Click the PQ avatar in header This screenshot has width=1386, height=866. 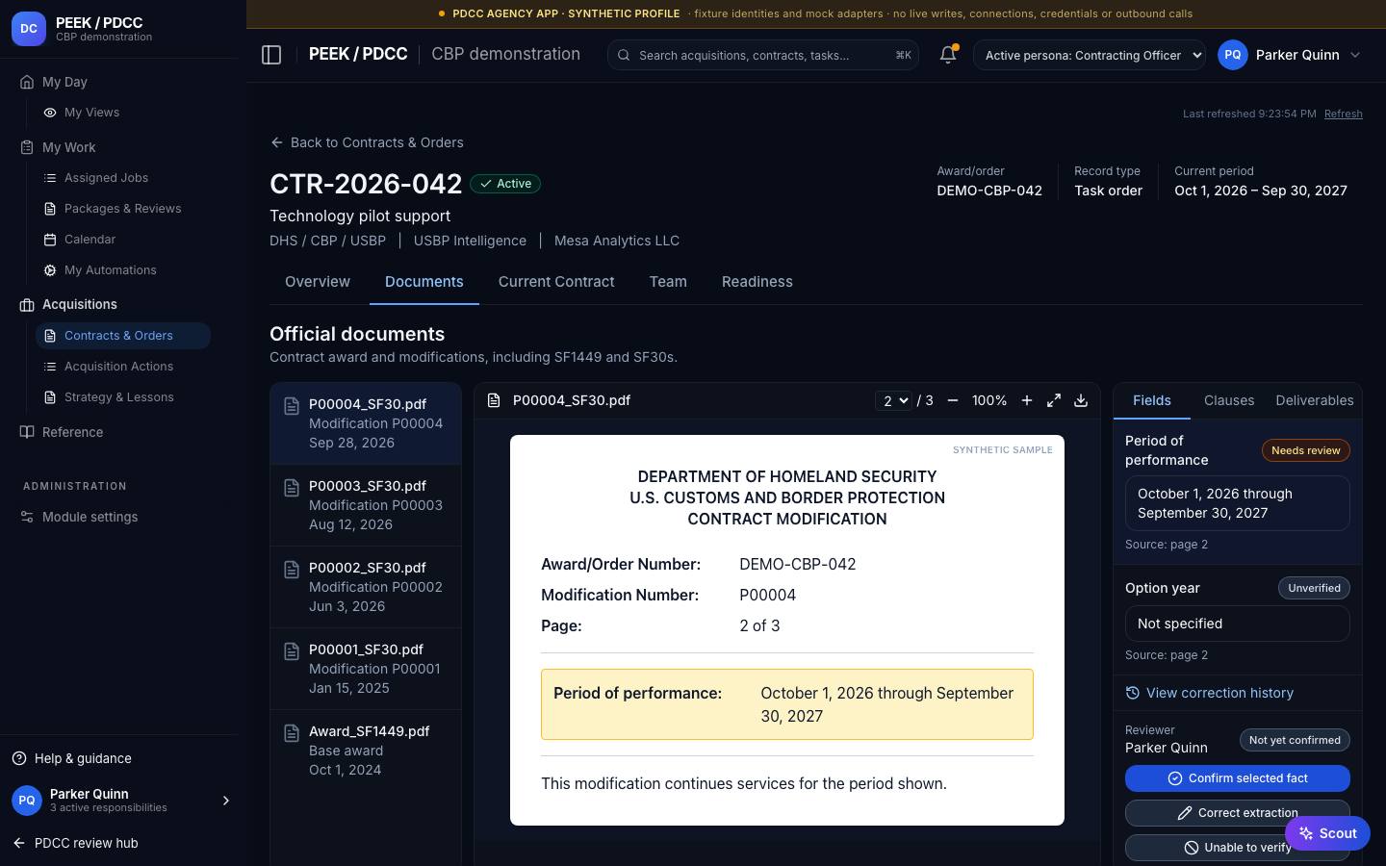coord(1233,55)
